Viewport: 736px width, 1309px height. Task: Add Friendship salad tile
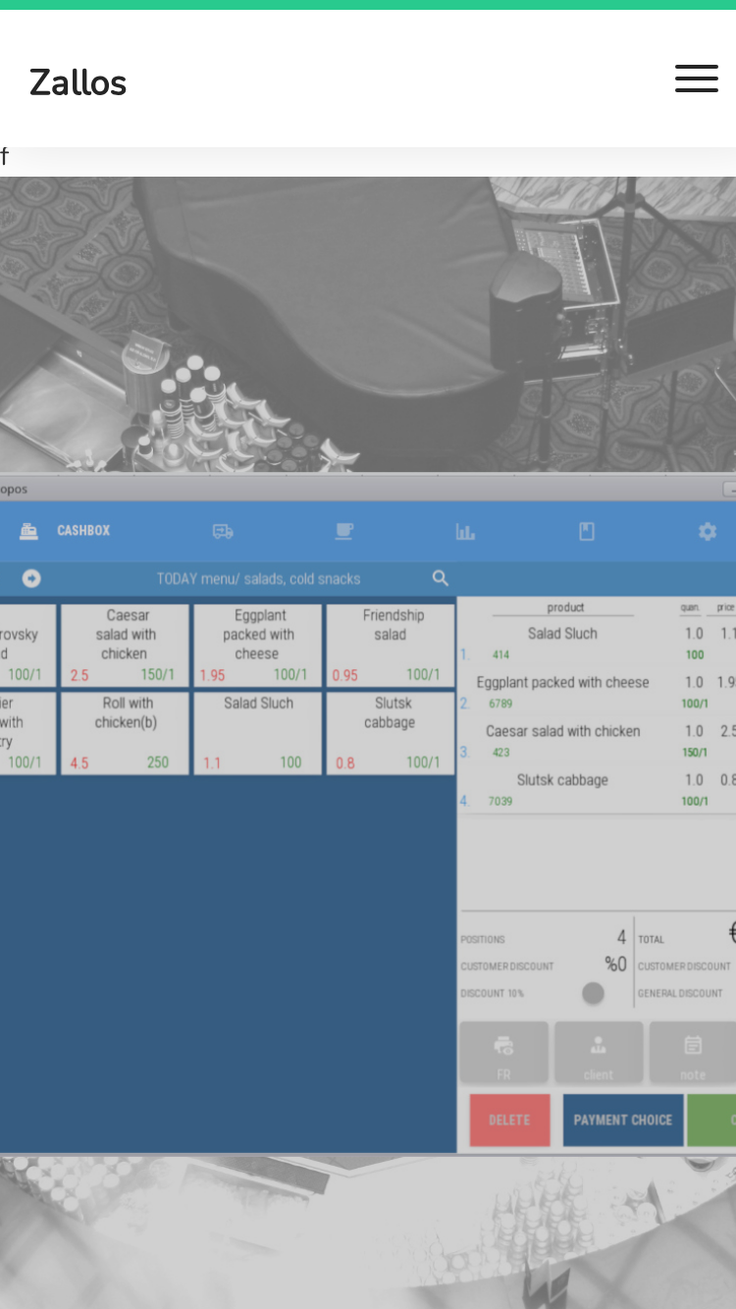[x=391, y=646]
